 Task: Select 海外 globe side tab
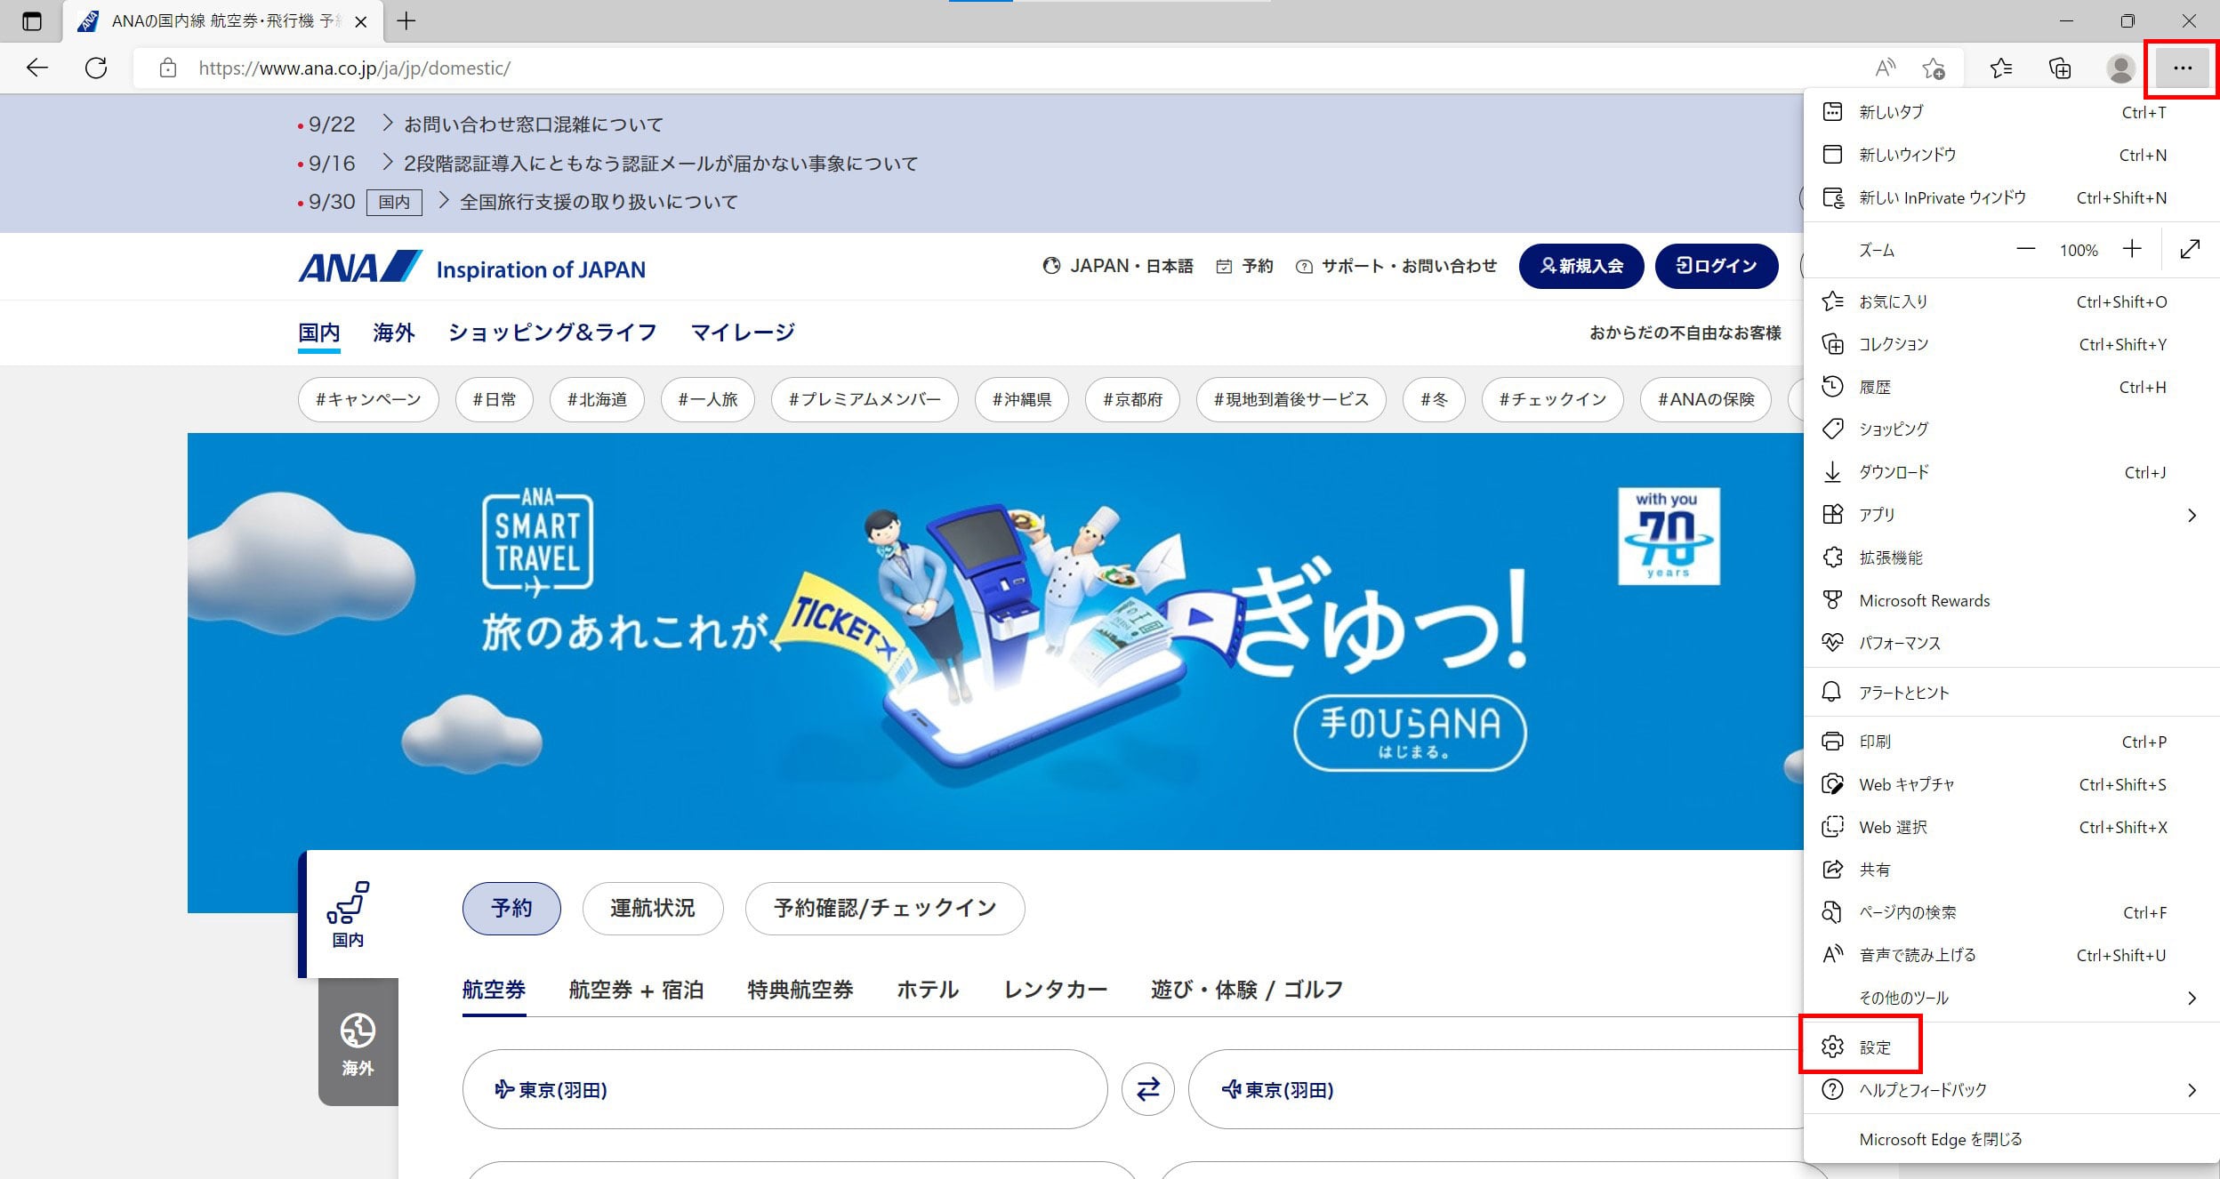coord(358,1044)
